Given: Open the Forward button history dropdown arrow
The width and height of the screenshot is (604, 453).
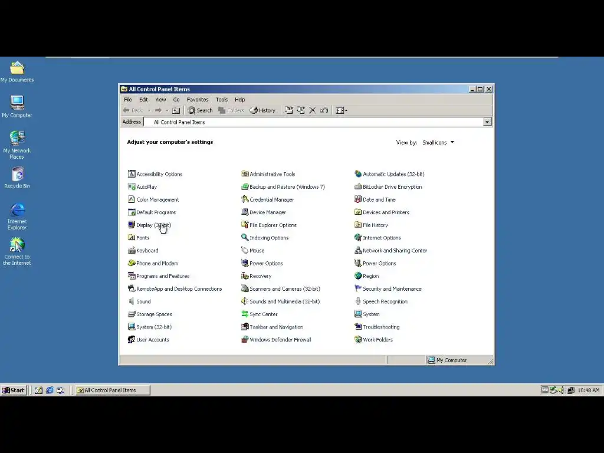Looking at the screenshot, I should point(167,110).
